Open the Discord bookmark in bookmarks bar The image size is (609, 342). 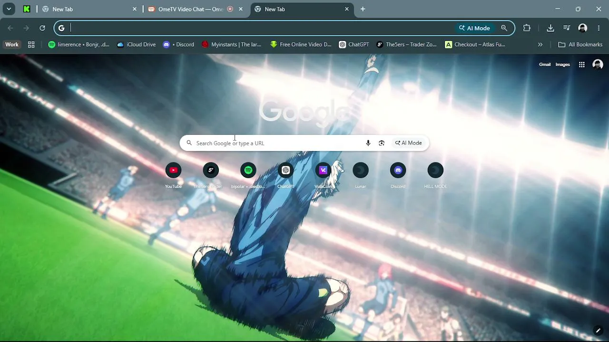tap(178, 45)
